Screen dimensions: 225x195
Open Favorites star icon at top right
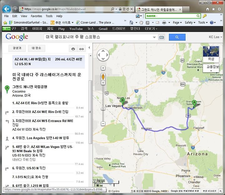pyautogui.click(x=213, y=9)
